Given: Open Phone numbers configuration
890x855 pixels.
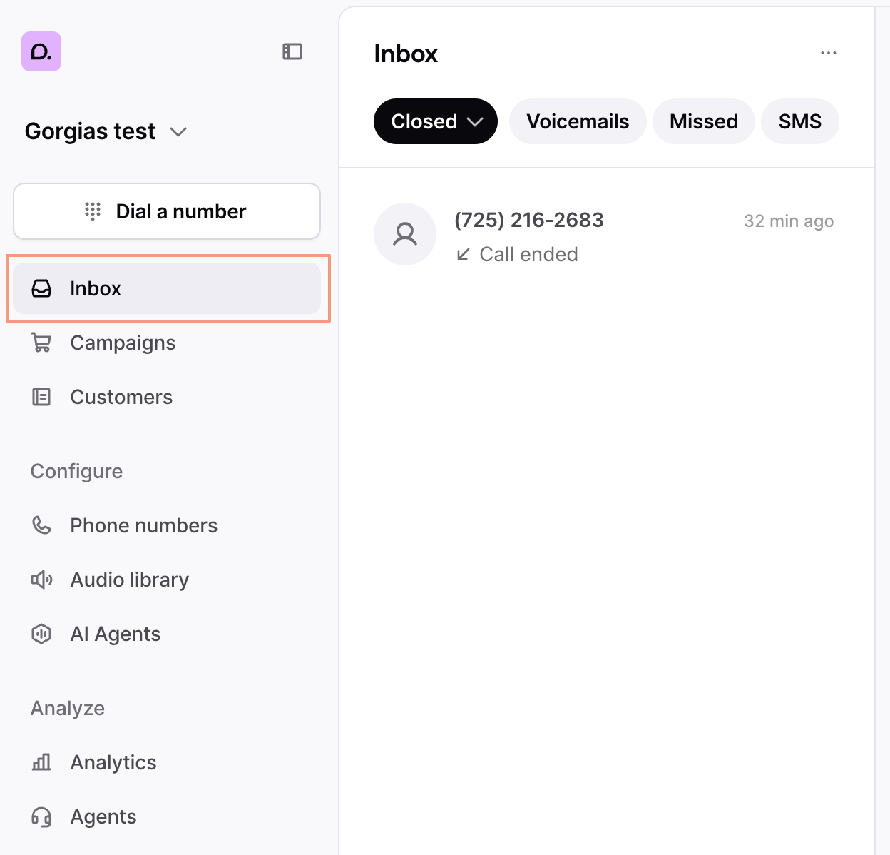Looking at the screenshot, I should pos(143,525).
